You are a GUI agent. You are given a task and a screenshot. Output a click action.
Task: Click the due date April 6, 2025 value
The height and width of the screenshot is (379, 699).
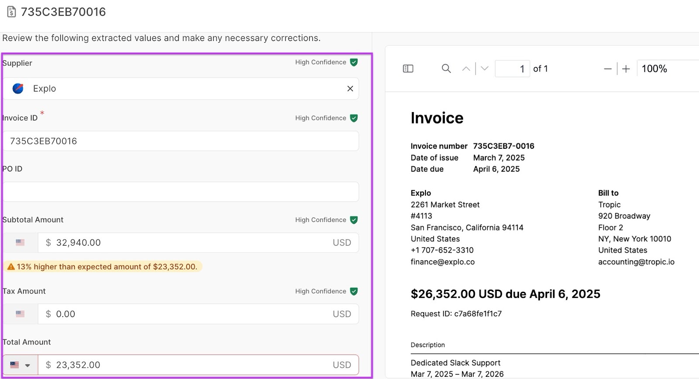tap(496, 169)
